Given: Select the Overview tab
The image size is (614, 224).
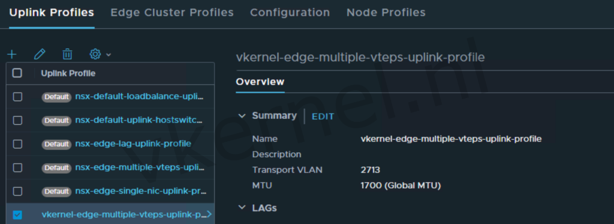Looking at the screenshot, I should 260,82.
